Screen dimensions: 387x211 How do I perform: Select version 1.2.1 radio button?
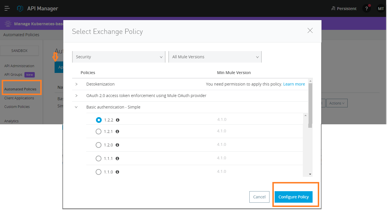[x=99, y=131]
